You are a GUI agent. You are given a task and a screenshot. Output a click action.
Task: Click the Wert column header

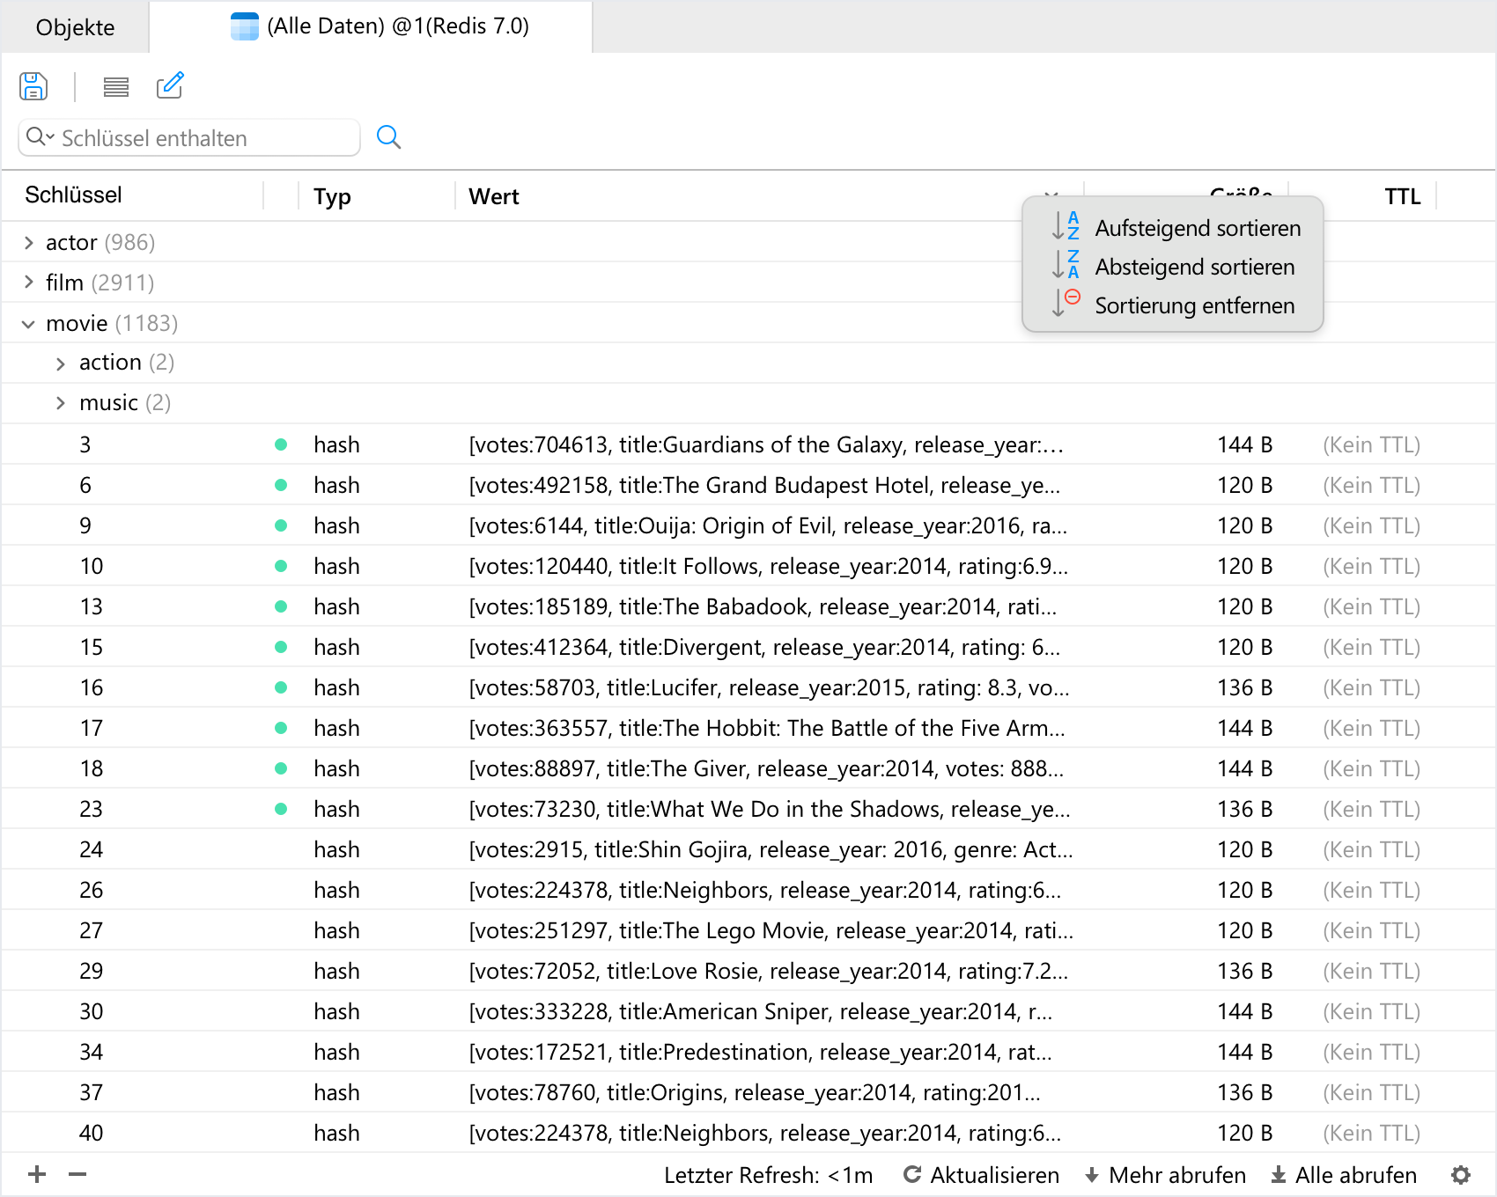click(494, 196)
